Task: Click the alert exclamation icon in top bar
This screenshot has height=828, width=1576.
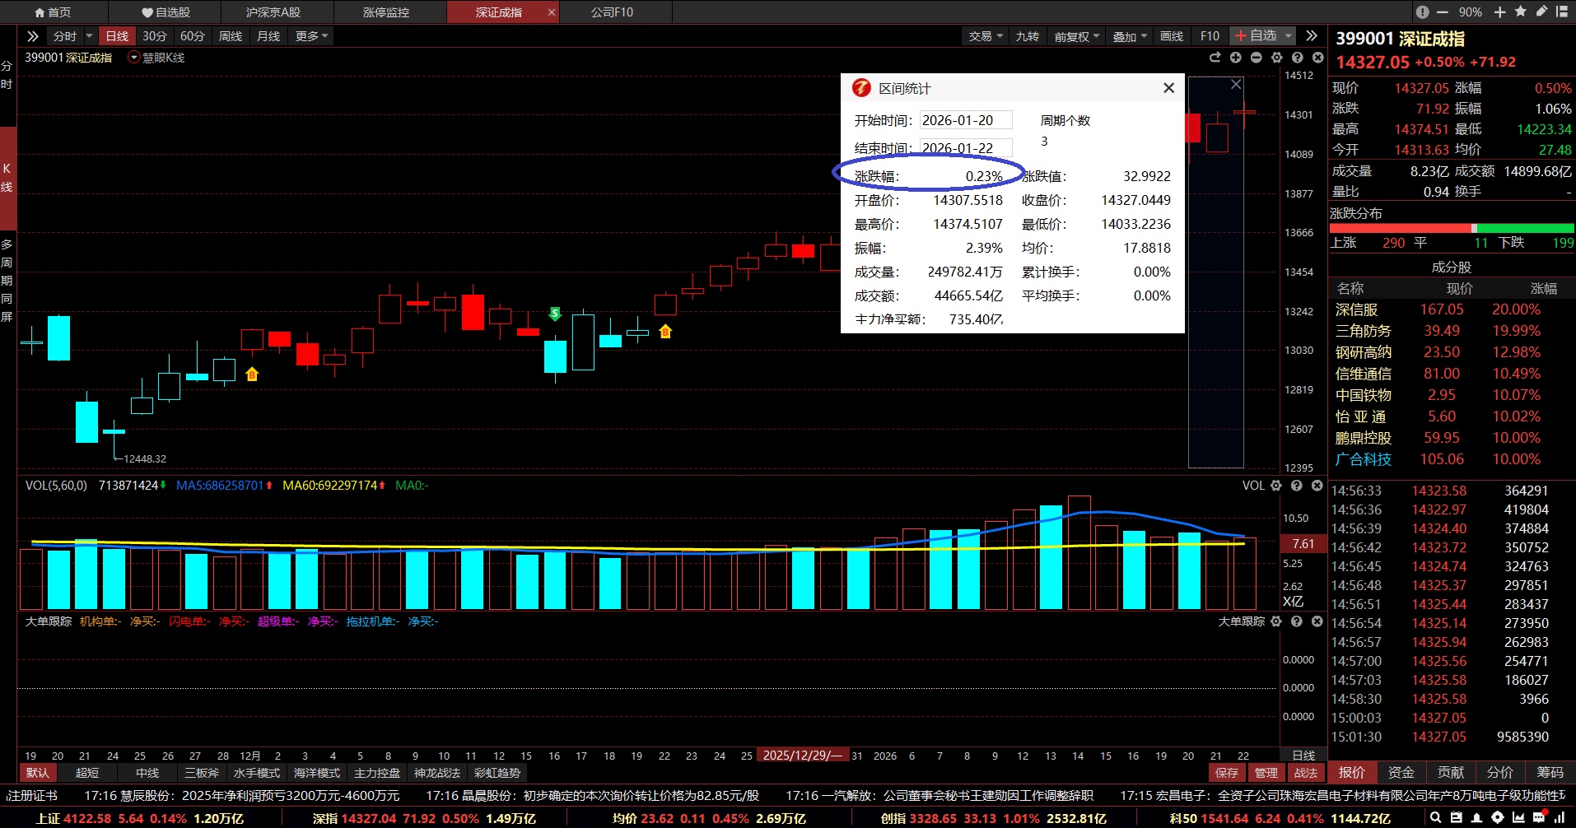Action: point(1422,12)
